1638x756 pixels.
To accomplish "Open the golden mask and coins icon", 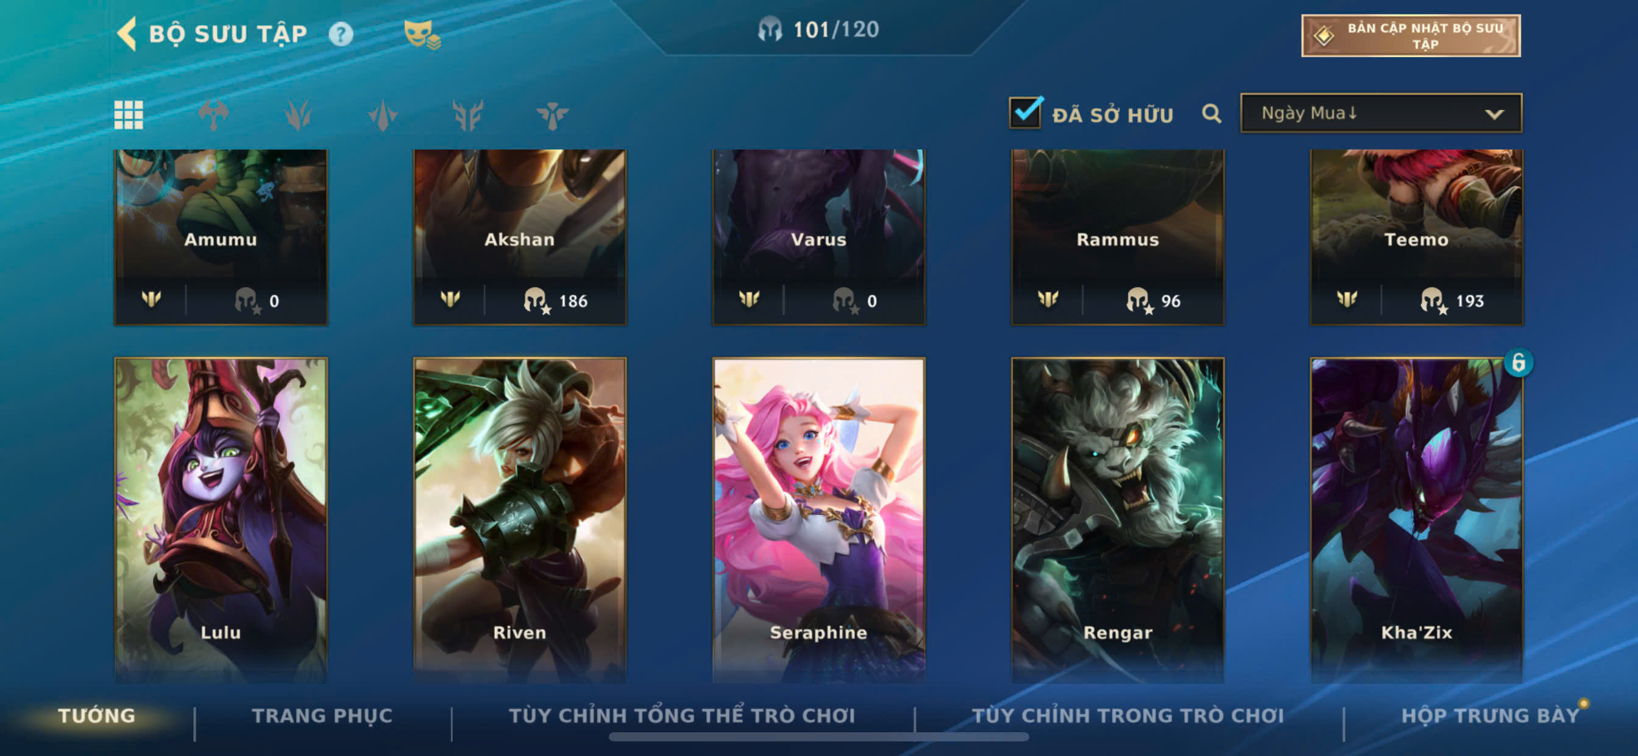I will point(422,35).
